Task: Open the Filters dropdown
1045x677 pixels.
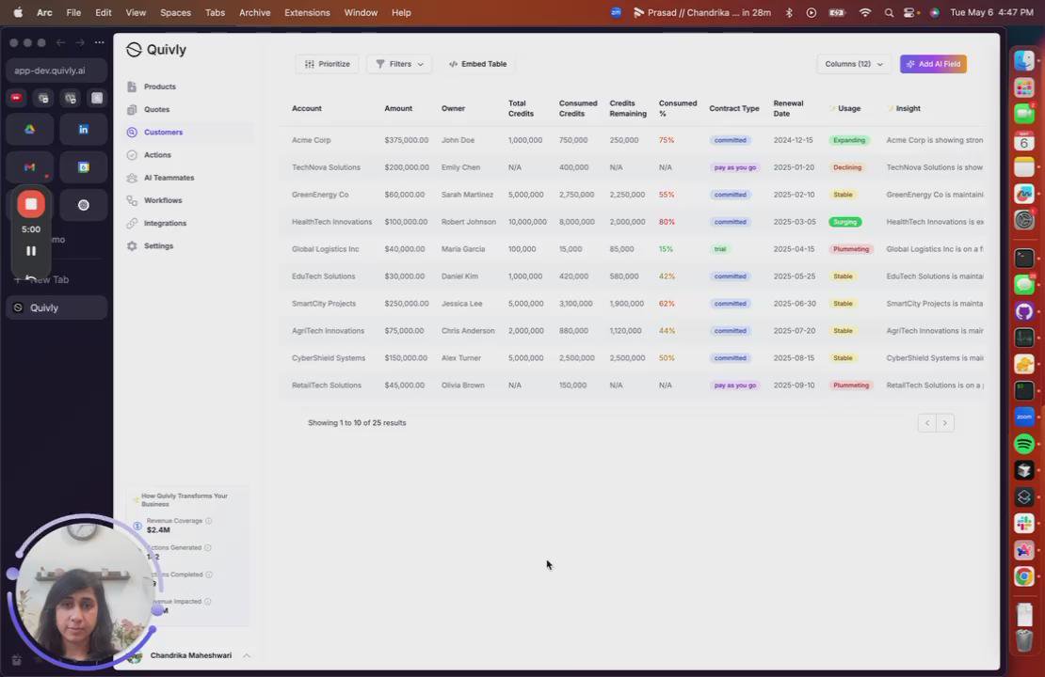Action: click(399, 64)
